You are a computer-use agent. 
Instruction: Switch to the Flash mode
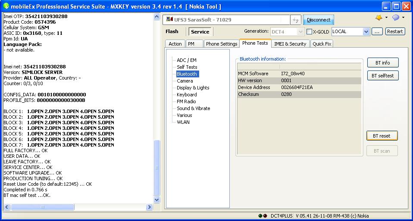[172, 31]
